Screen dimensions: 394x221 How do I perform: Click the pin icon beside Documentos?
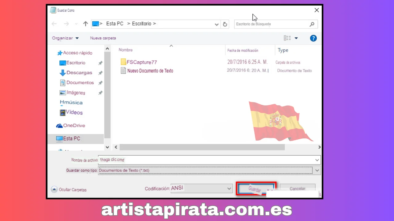[x=100, y=83]
